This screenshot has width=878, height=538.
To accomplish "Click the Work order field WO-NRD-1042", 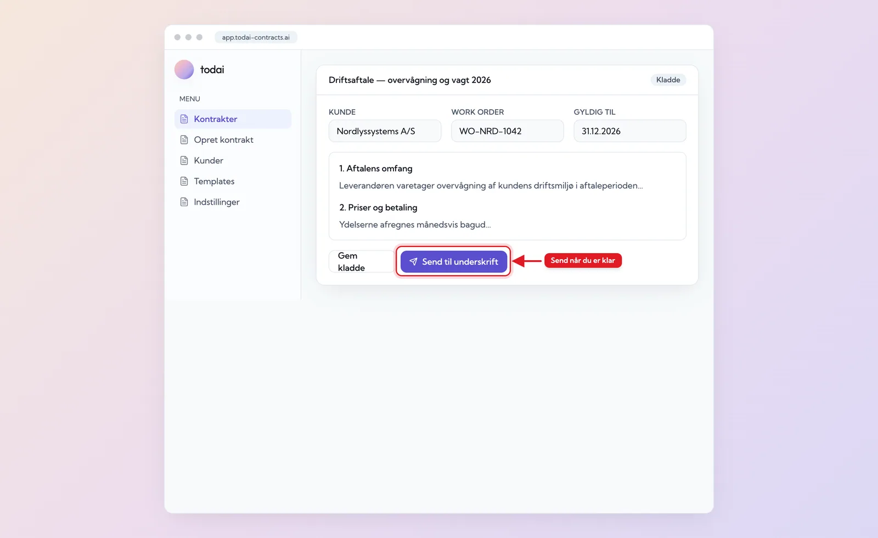I will [507, 131].
